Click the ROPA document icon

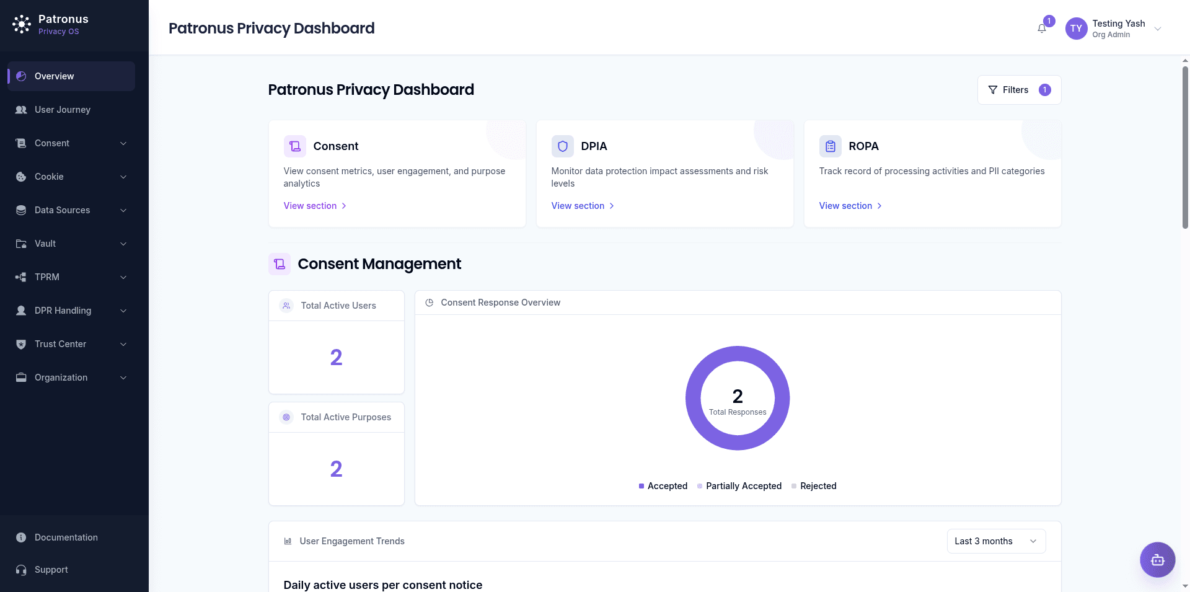[x=830, y=146]
